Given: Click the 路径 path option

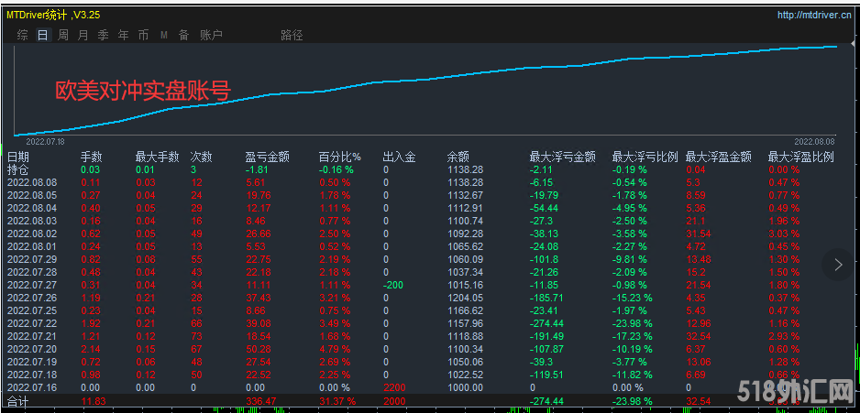Looking at the screenshot, I should (x=292, y=35).
